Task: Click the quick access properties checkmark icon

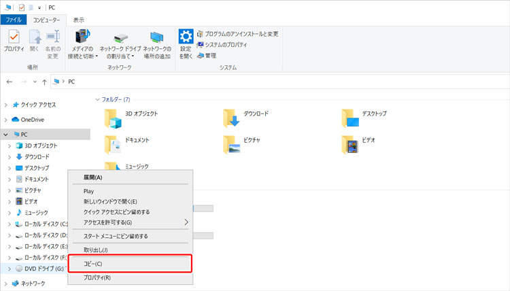Action: 22,7
